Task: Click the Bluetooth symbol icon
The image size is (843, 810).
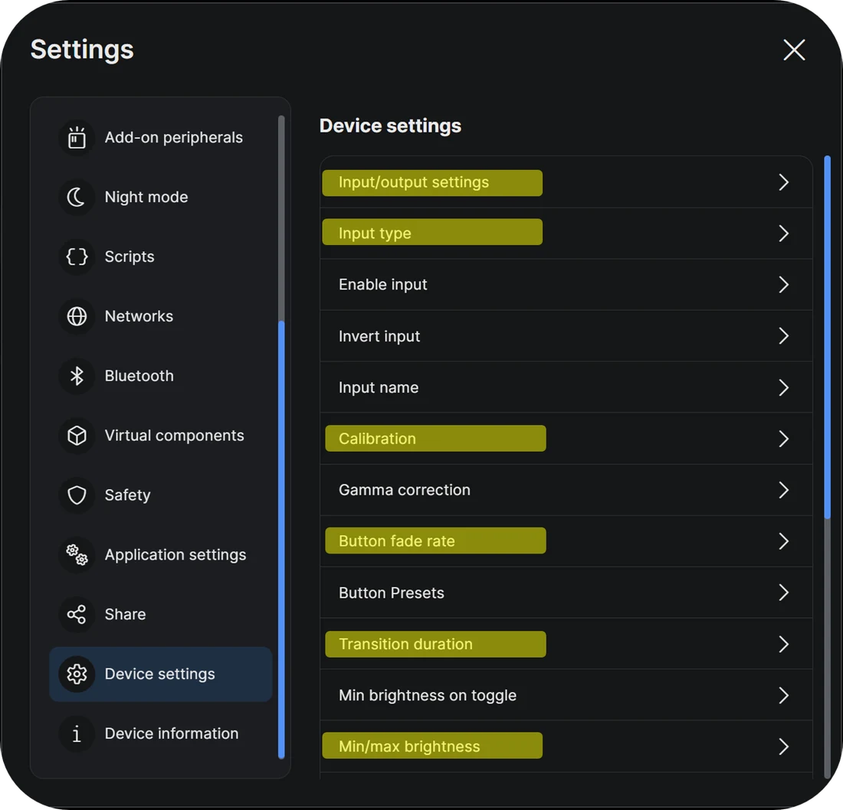Action: pos(77,376)
